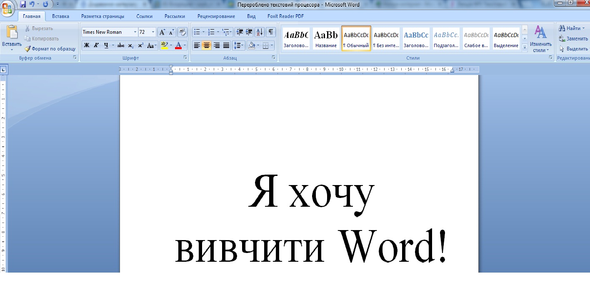Click the Вырезать button
590x293 pixels.
point(38,28)
